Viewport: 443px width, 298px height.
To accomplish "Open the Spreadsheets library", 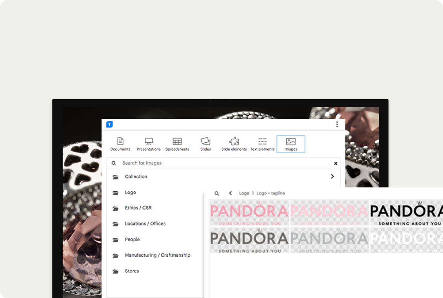I will pyautogui.click(x=177, y=143).
